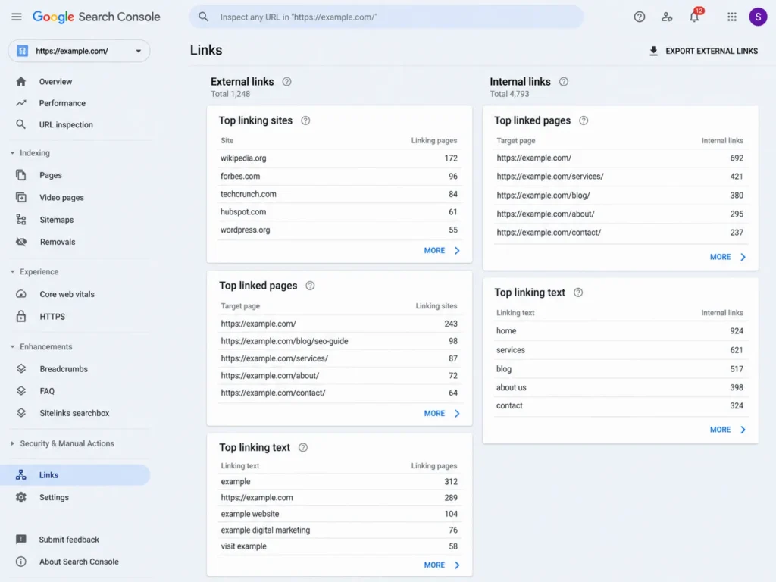This screenshot has height=582, width=776.
Task: Click the Breadcrumbs layers icon
Action: click(x=20, y=369)
